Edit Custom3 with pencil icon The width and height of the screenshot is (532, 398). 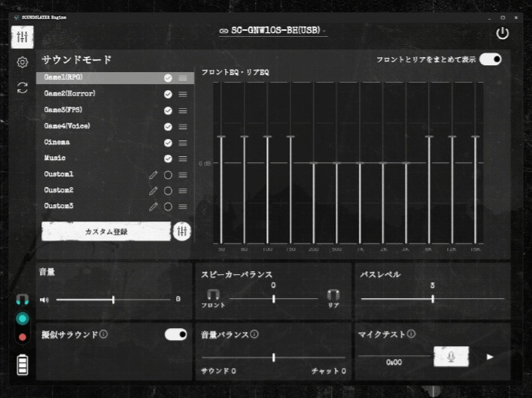point(153,207)
